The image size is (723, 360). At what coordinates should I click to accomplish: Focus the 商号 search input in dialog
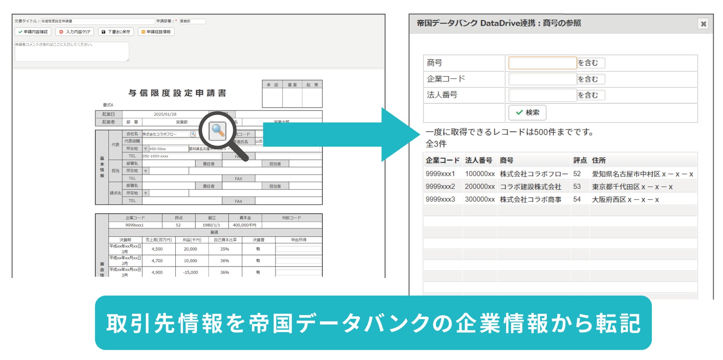542,63
